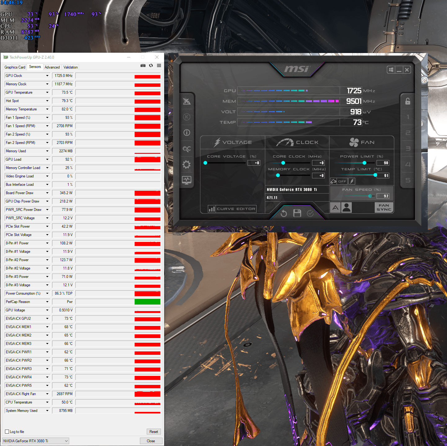Click GPU-Z title bar app icon

pos(6,57)
